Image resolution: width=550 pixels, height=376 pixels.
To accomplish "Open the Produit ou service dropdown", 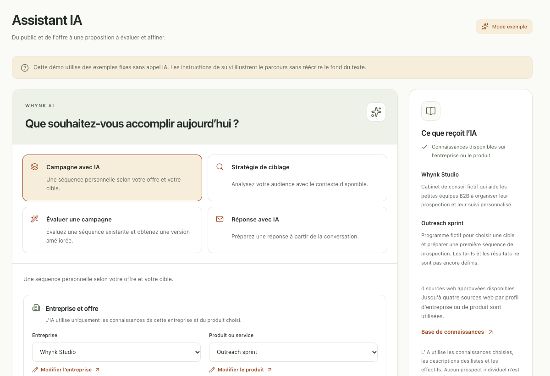I will [x=293, y=352].
